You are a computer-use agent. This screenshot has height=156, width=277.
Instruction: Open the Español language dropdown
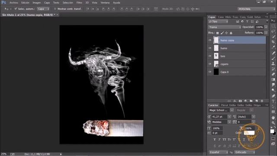pos(219,152)
